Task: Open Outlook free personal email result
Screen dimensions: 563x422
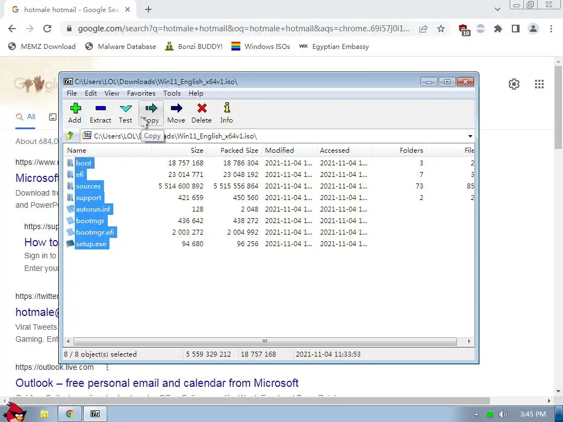Action: [157, 383]
